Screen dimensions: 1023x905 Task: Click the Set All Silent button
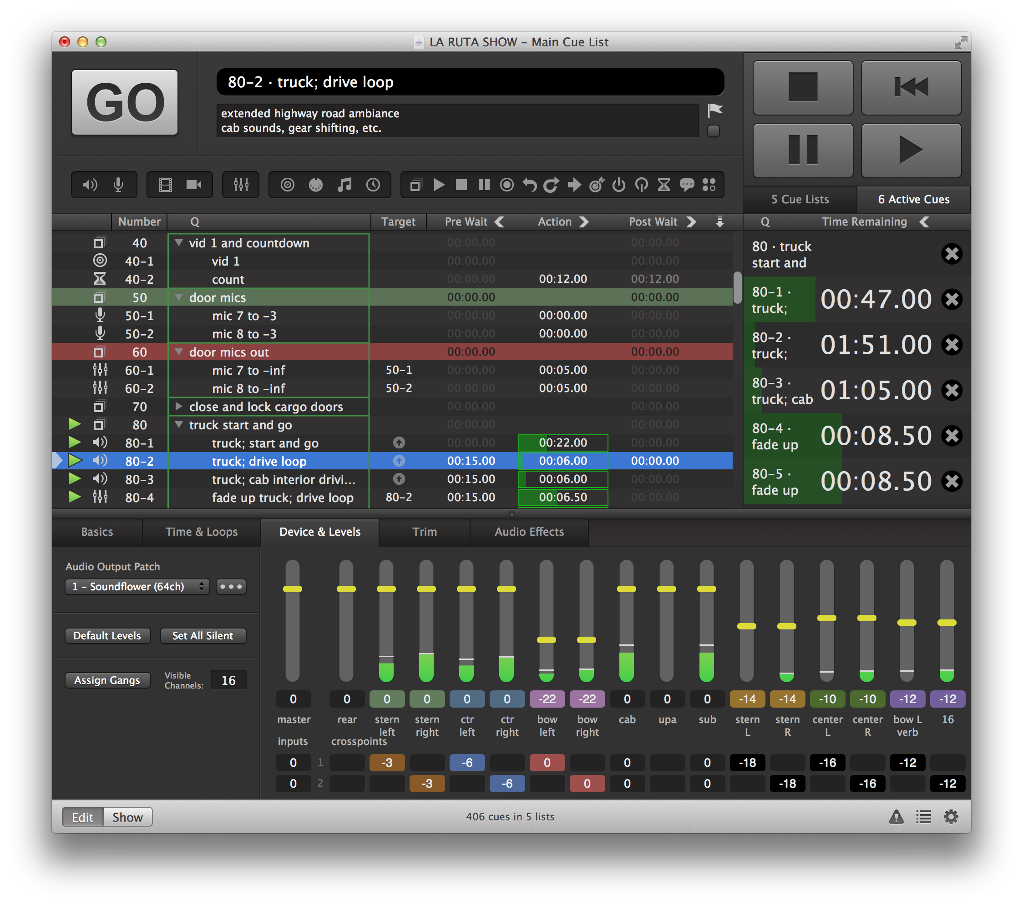[x=203, y=635]
